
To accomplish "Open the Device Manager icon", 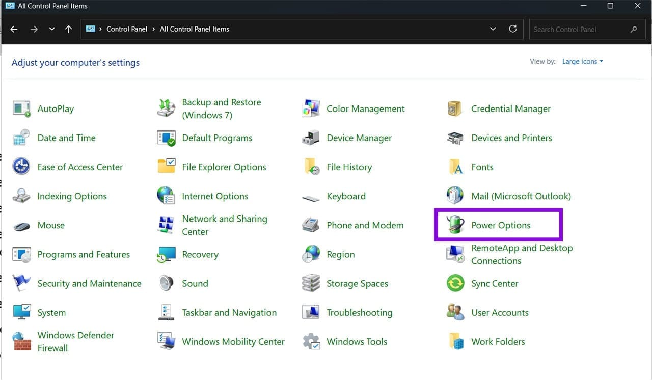I will pos(311,138).
